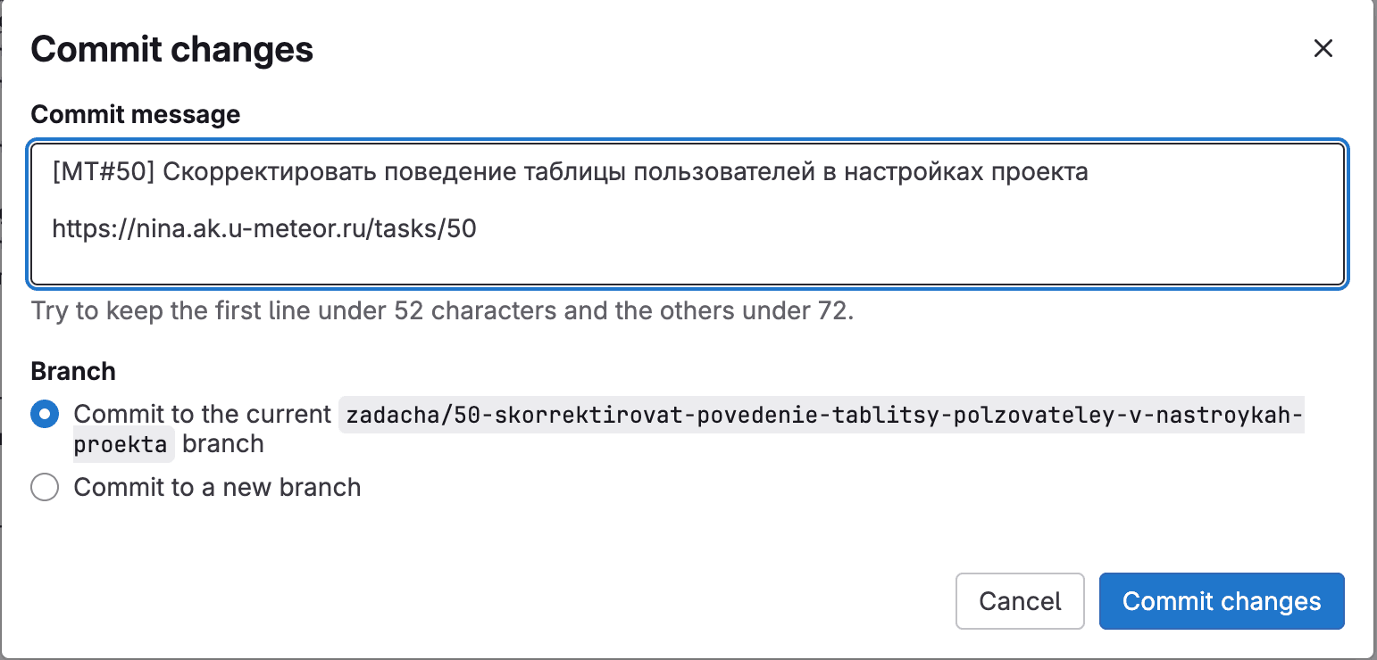
Task: Place cursor after 'tasks/50' in the URL
Action: [478, 229]
